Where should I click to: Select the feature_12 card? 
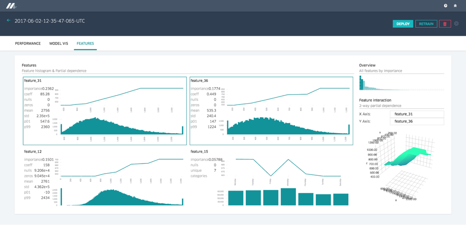(x=105, y=178)
